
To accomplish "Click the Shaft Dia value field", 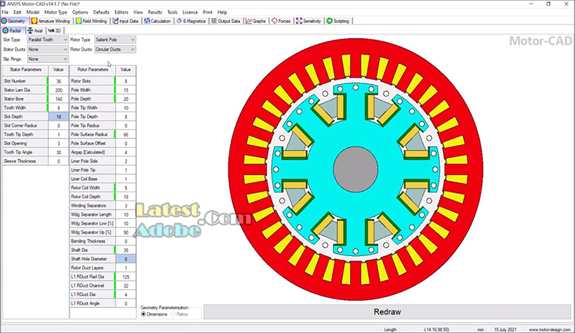I will [x=126, y=250].
